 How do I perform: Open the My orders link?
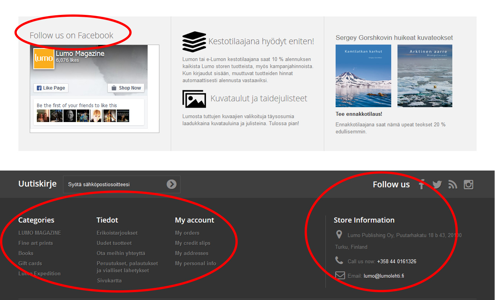[187, 233]
